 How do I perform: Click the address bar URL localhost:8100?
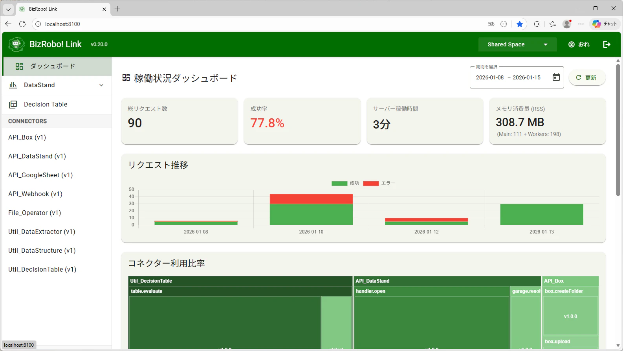click(62, 24)
